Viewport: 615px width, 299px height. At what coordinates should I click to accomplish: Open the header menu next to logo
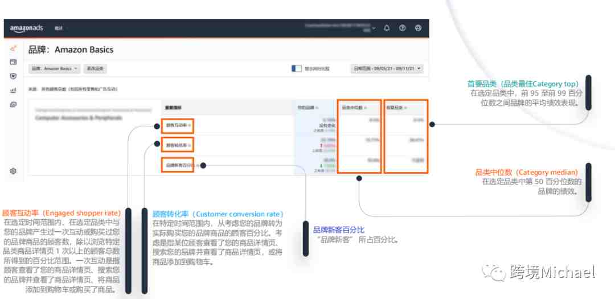(60, 28)
